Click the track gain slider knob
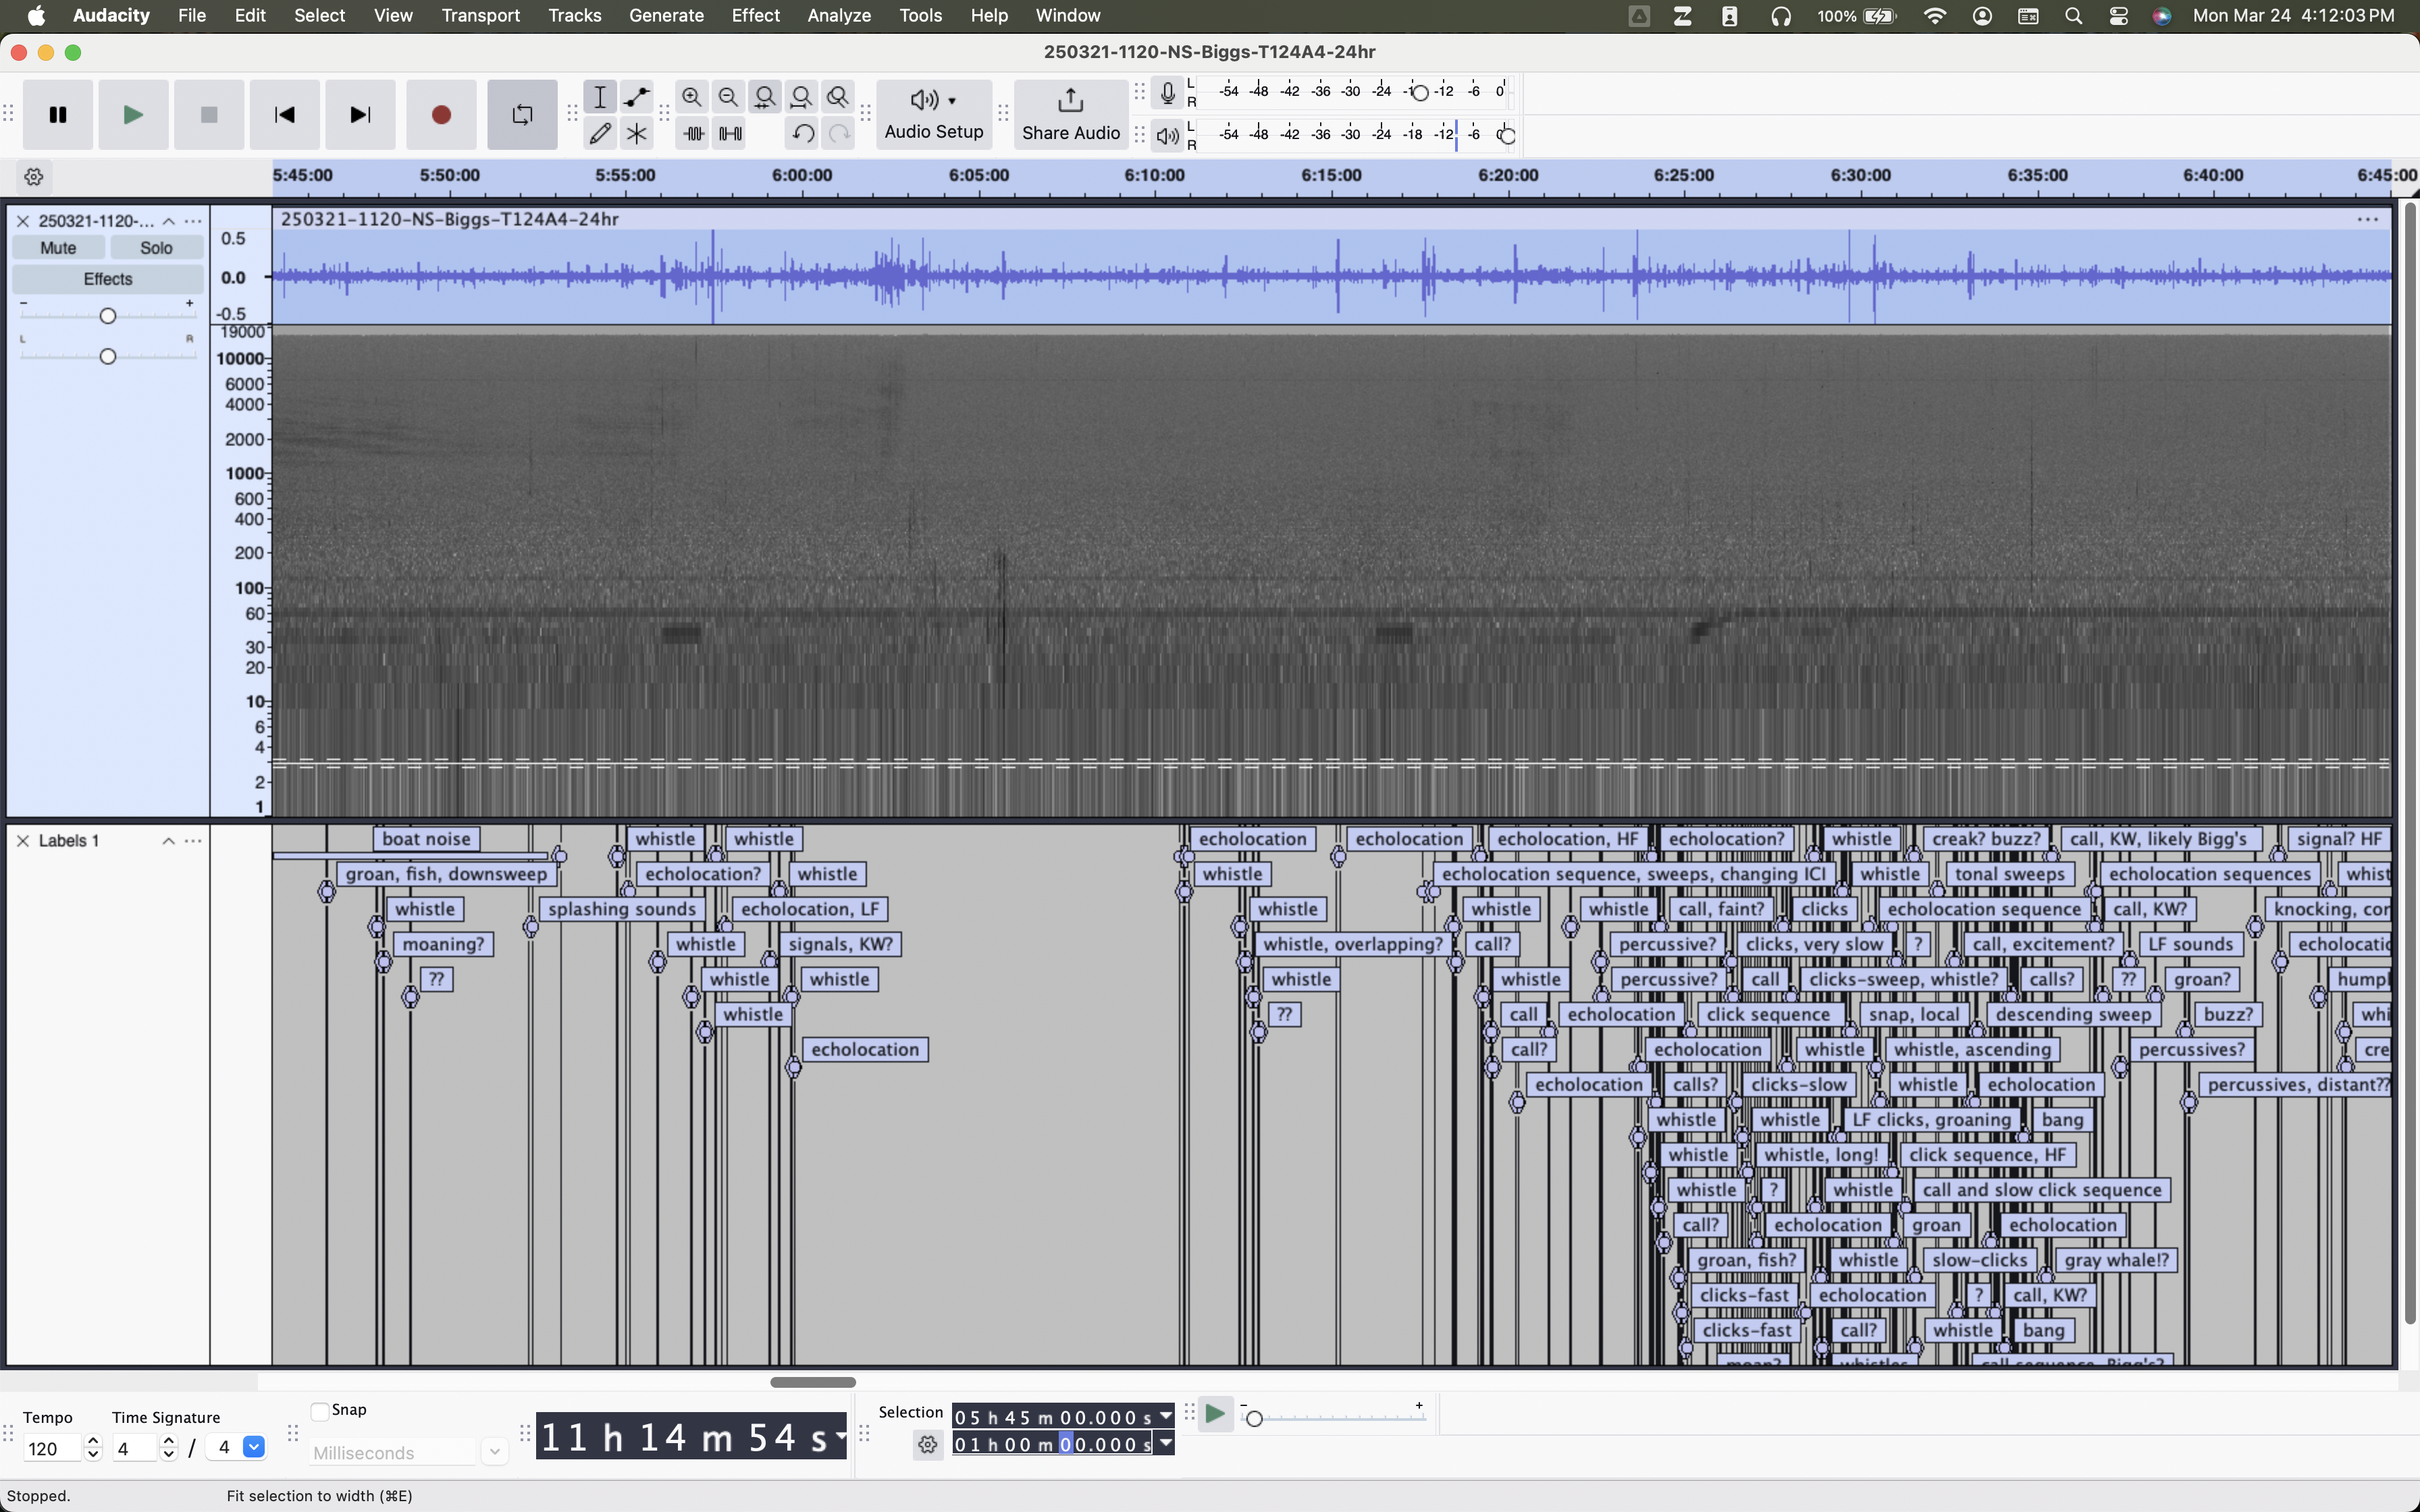 pos(108,316)
